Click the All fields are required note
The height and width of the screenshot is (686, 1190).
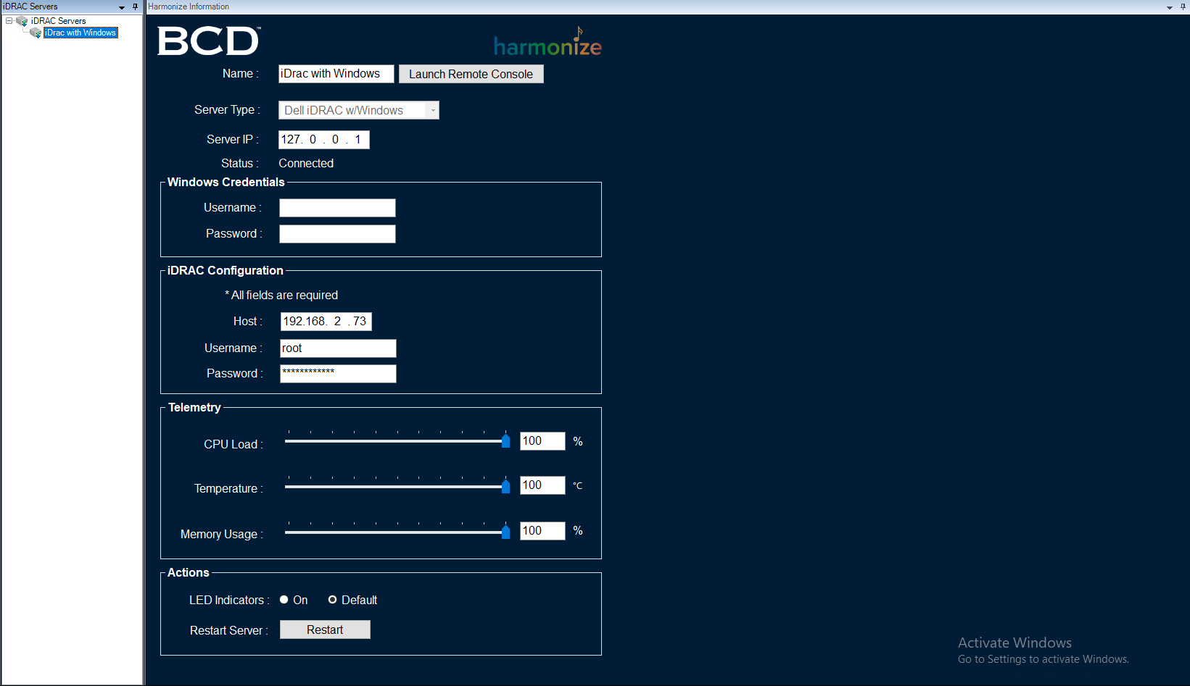[x=281, y=296]
